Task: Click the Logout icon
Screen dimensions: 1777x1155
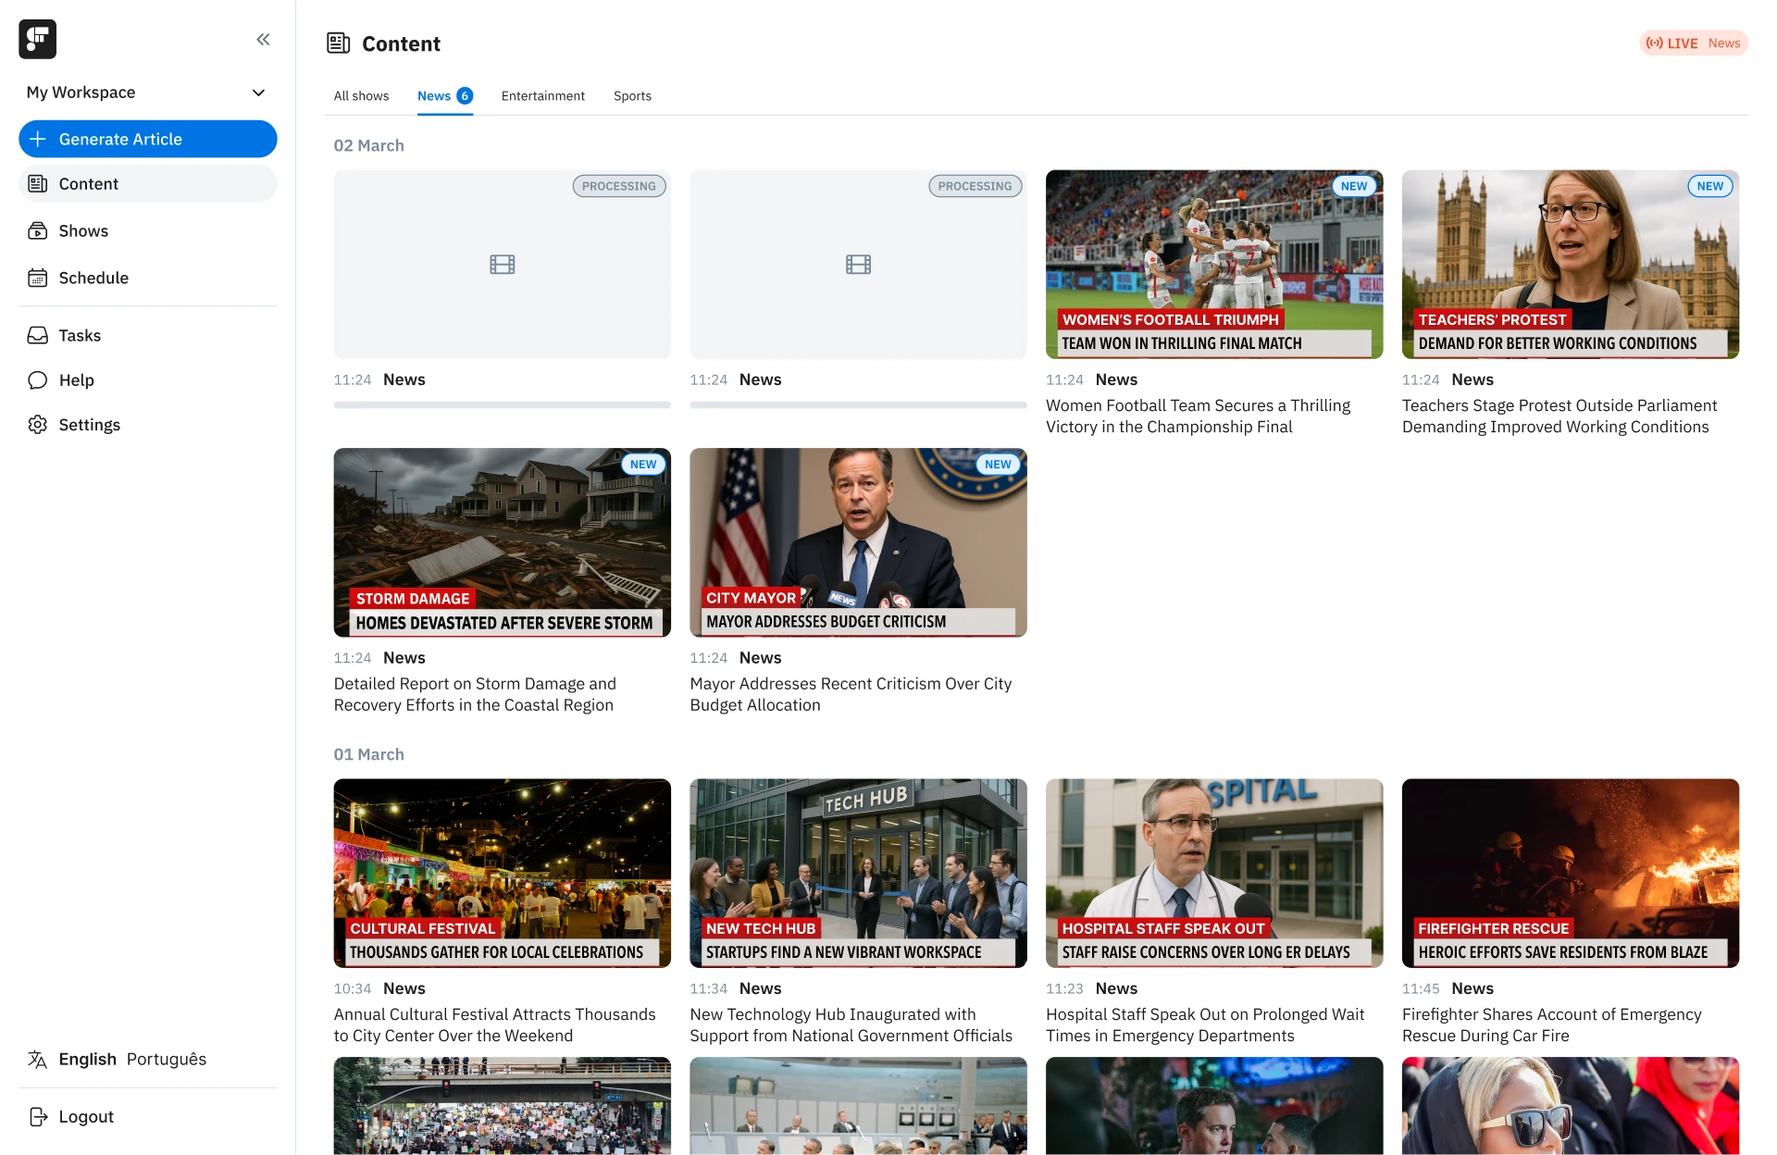Action: [37, 1117]
